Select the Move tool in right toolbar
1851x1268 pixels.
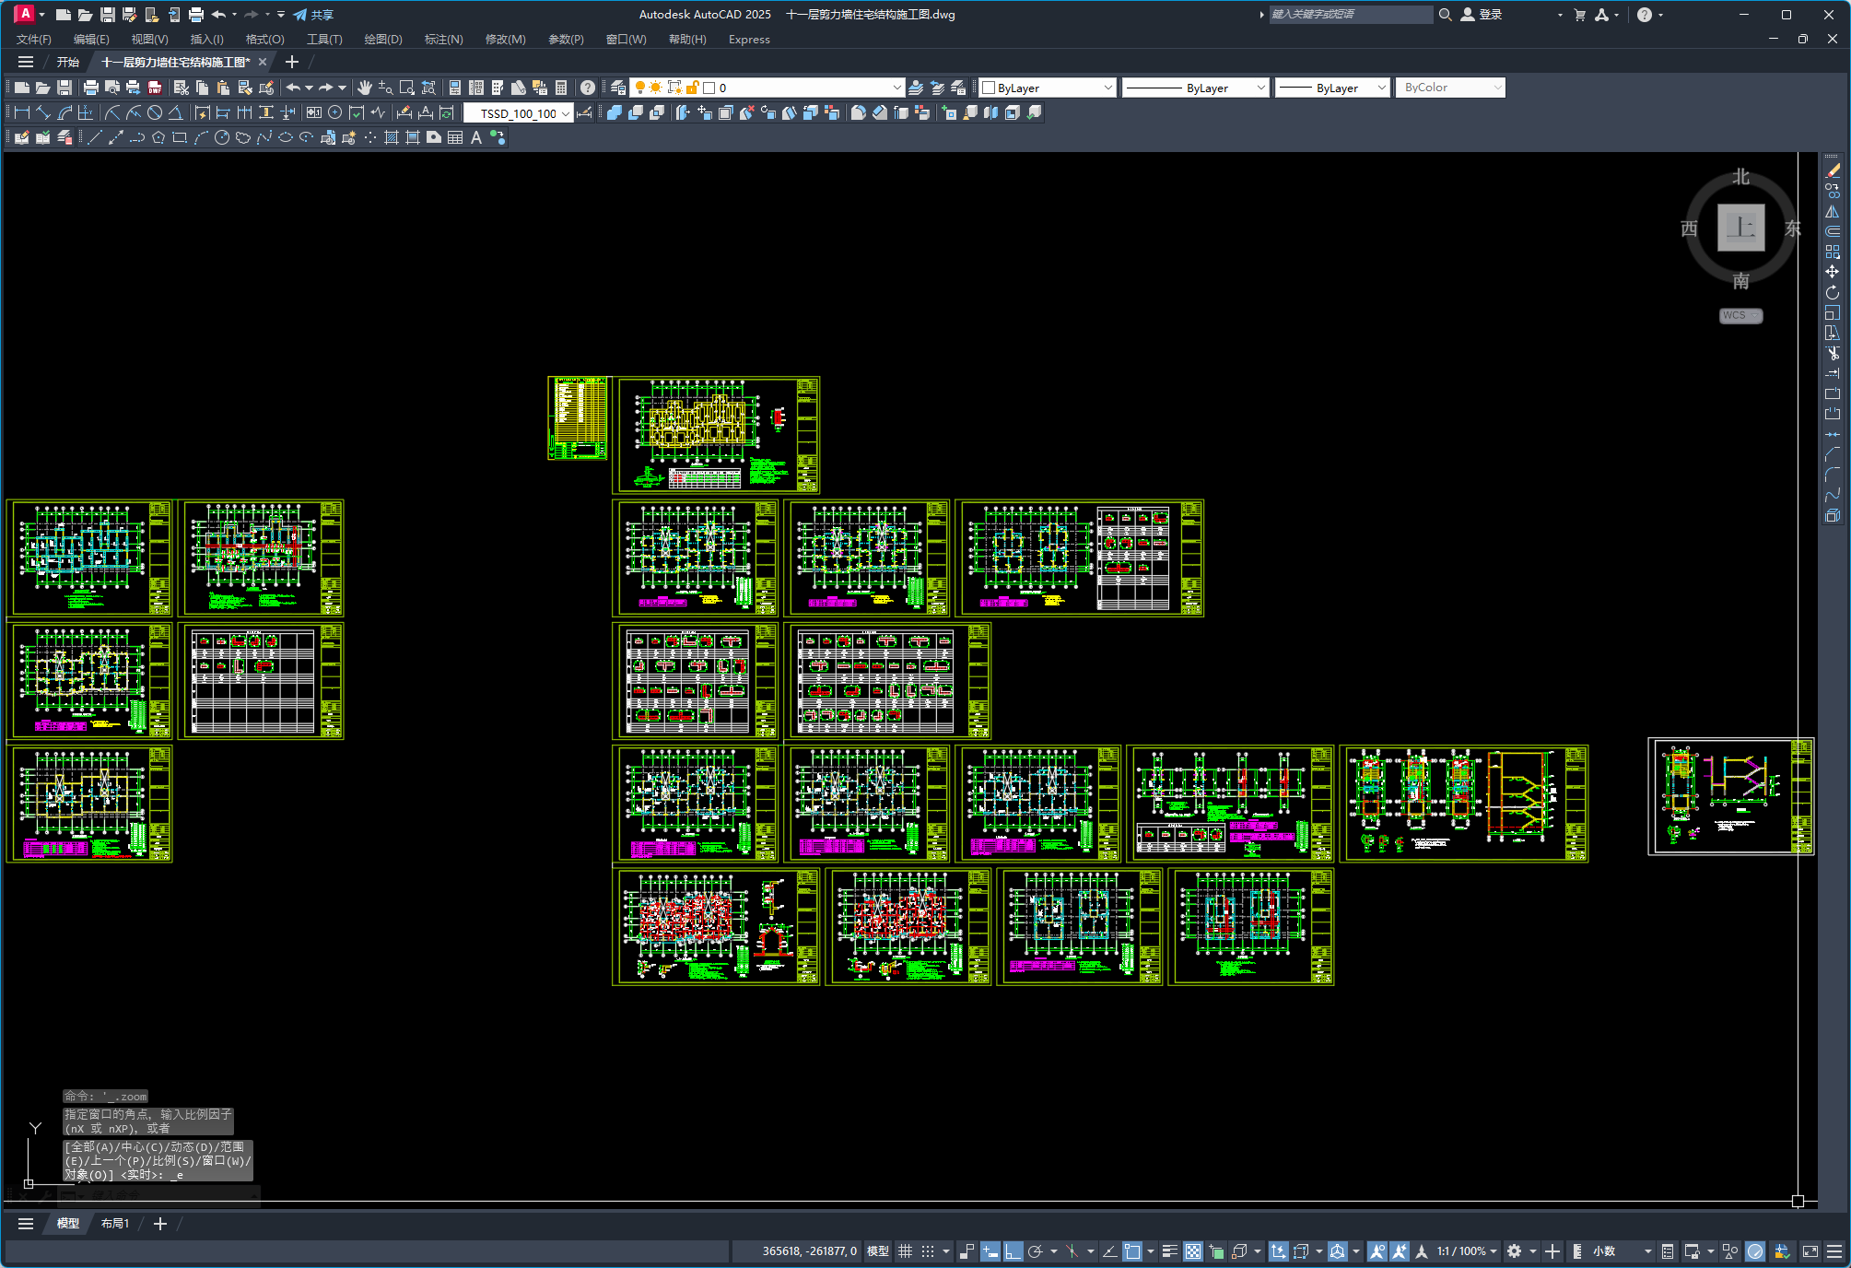[1832, 272]
